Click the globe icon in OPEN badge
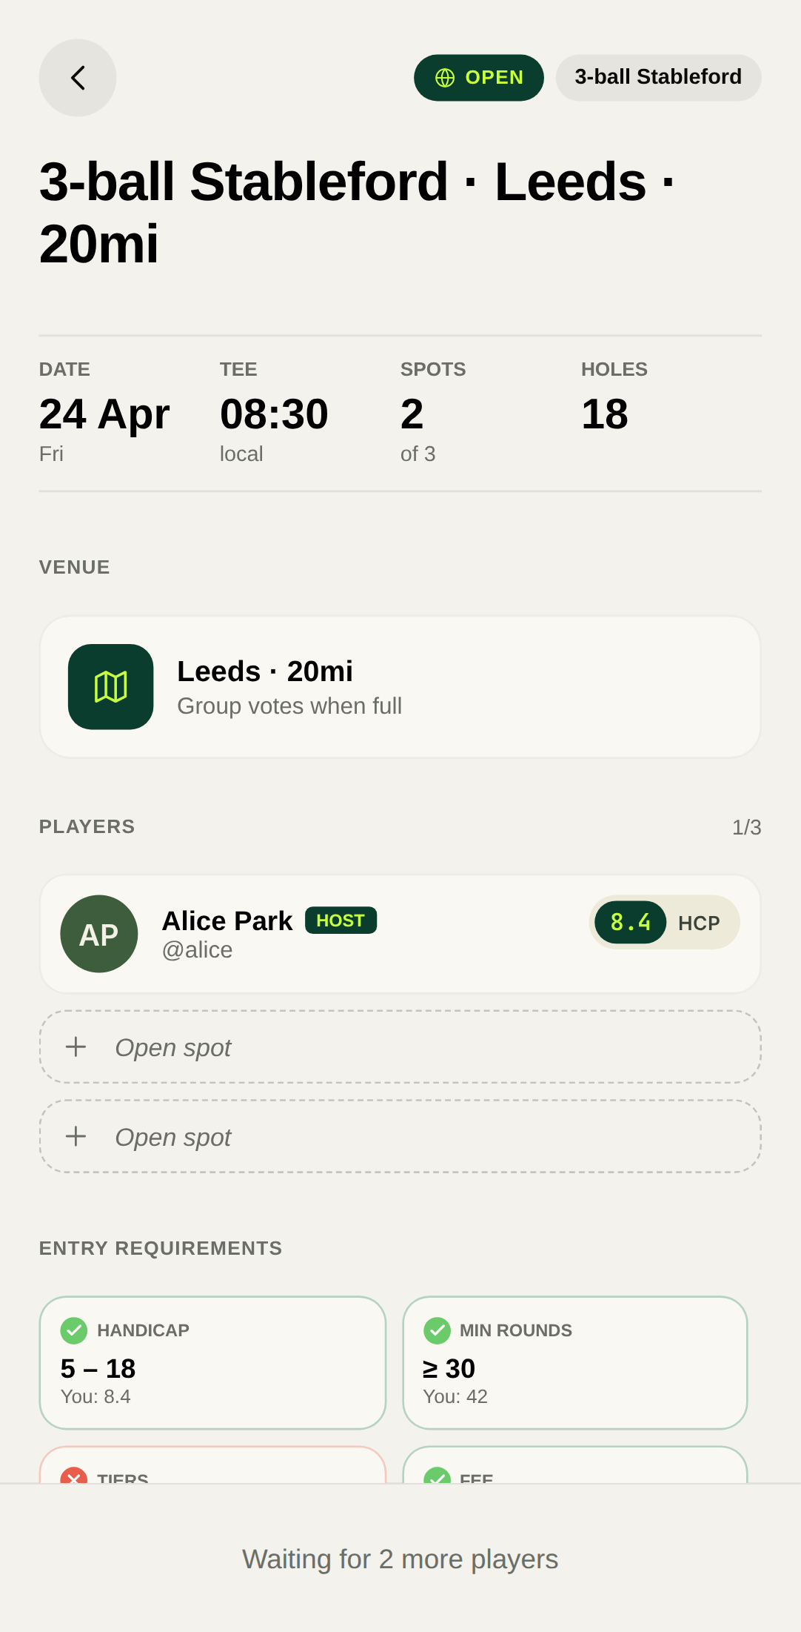The width and height of the screenshot is (801, 1632). point(445,78)
